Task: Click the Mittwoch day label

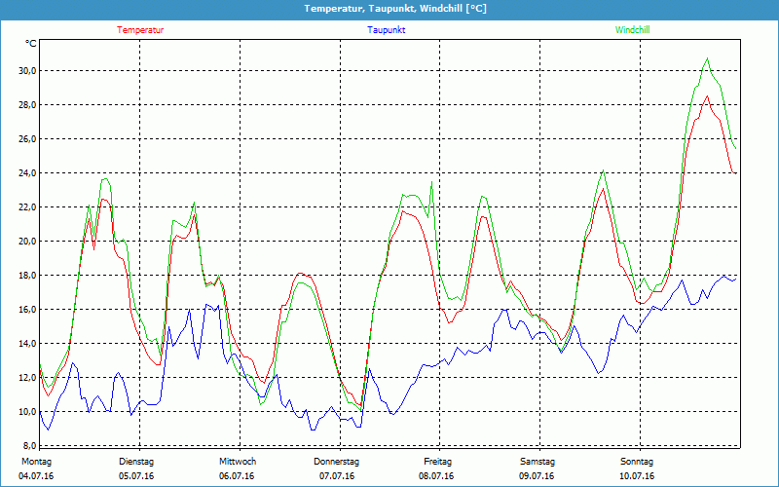Action: point(238,462)
